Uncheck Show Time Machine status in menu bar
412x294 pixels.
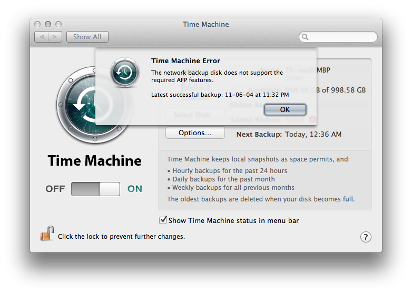[163, 220]
